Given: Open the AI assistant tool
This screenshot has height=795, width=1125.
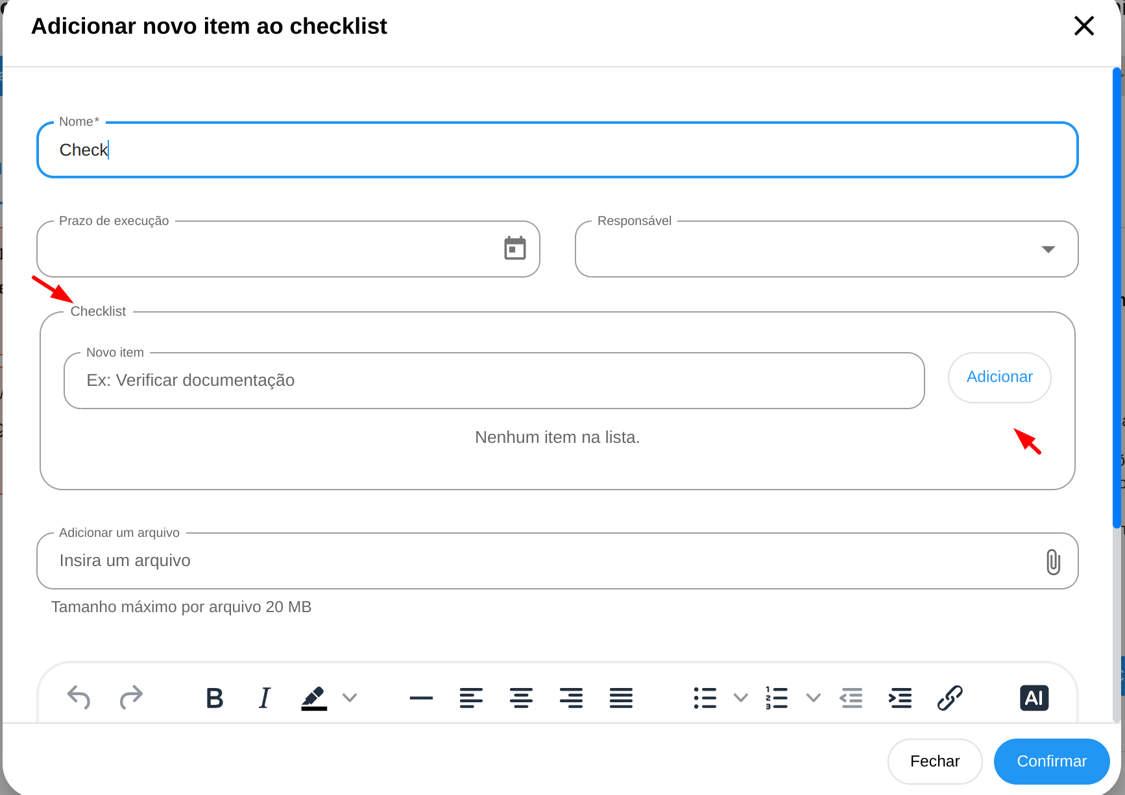Looking at the screenshot, I should 1034,698.
